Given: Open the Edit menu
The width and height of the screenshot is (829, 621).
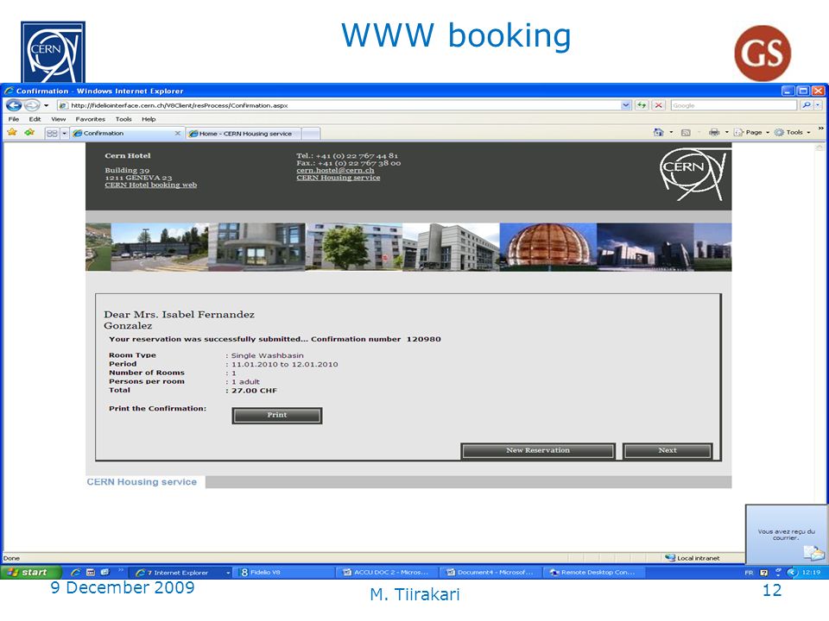Looking at the screenshot, I should [35, 119].
